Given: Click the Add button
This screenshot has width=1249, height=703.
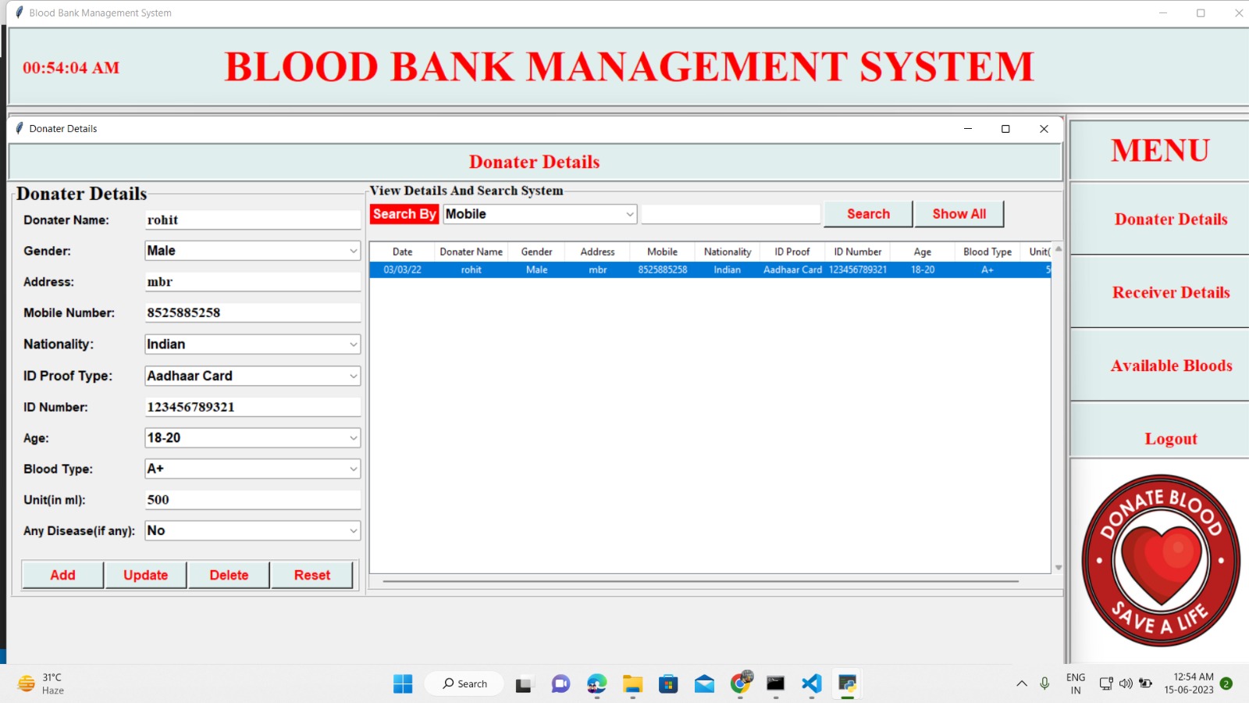Looking at the screenshot, I should click(x=62, y=575).
